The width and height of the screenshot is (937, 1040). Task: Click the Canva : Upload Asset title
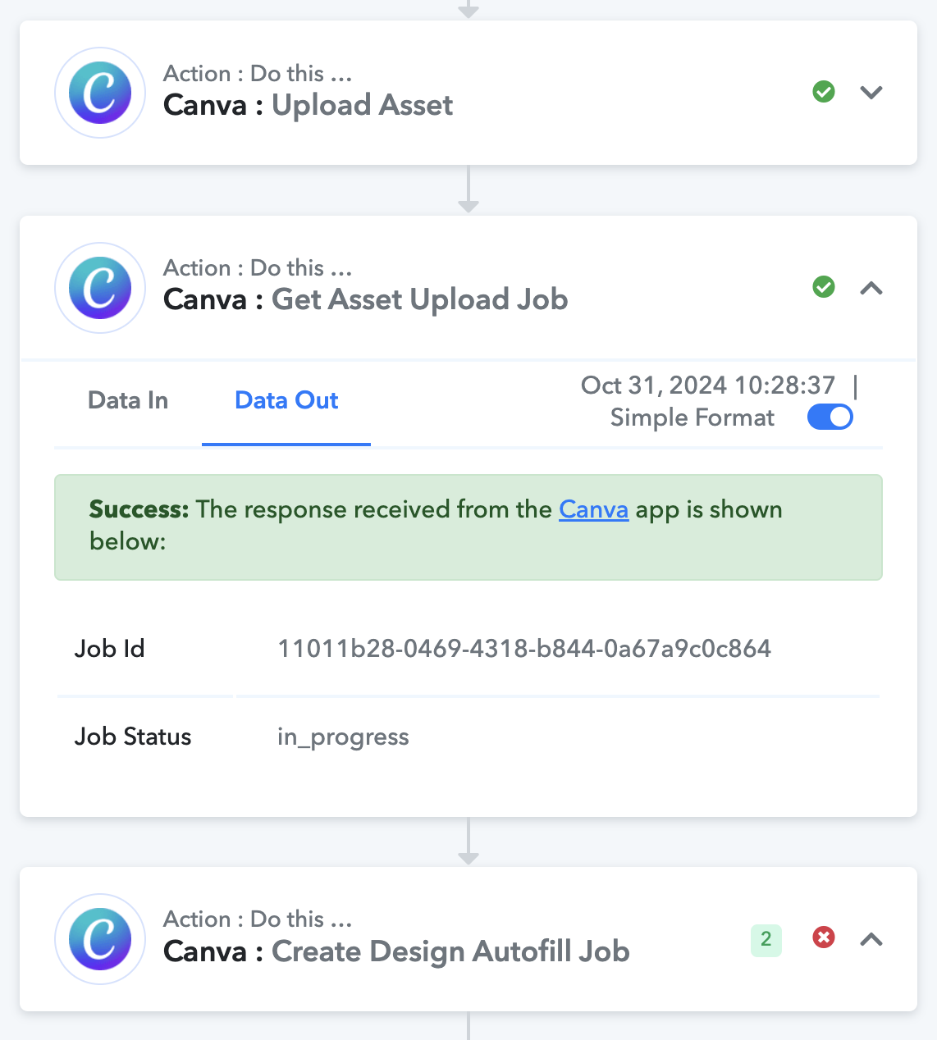(308, 105)
